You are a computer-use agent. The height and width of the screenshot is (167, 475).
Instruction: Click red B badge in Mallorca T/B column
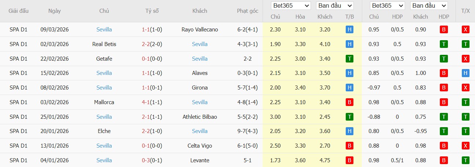349,102
